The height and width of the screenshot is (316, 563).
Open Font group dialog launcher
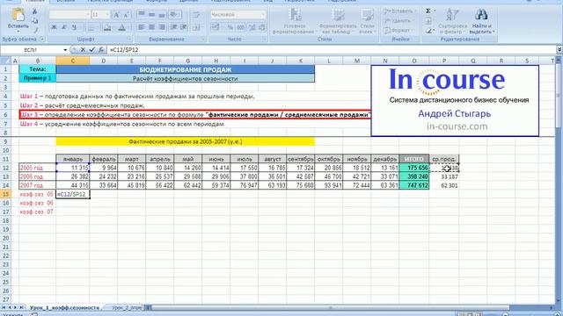(x=129, y=39)
